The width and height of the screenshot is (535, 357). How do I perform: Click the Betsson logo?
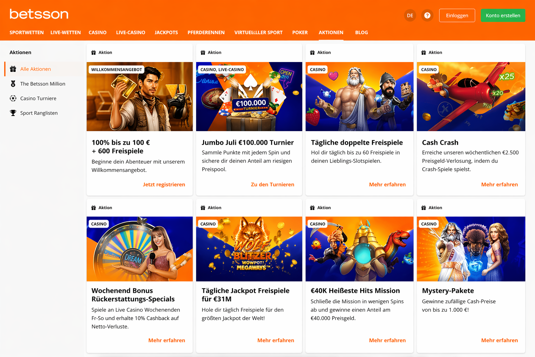39,14
